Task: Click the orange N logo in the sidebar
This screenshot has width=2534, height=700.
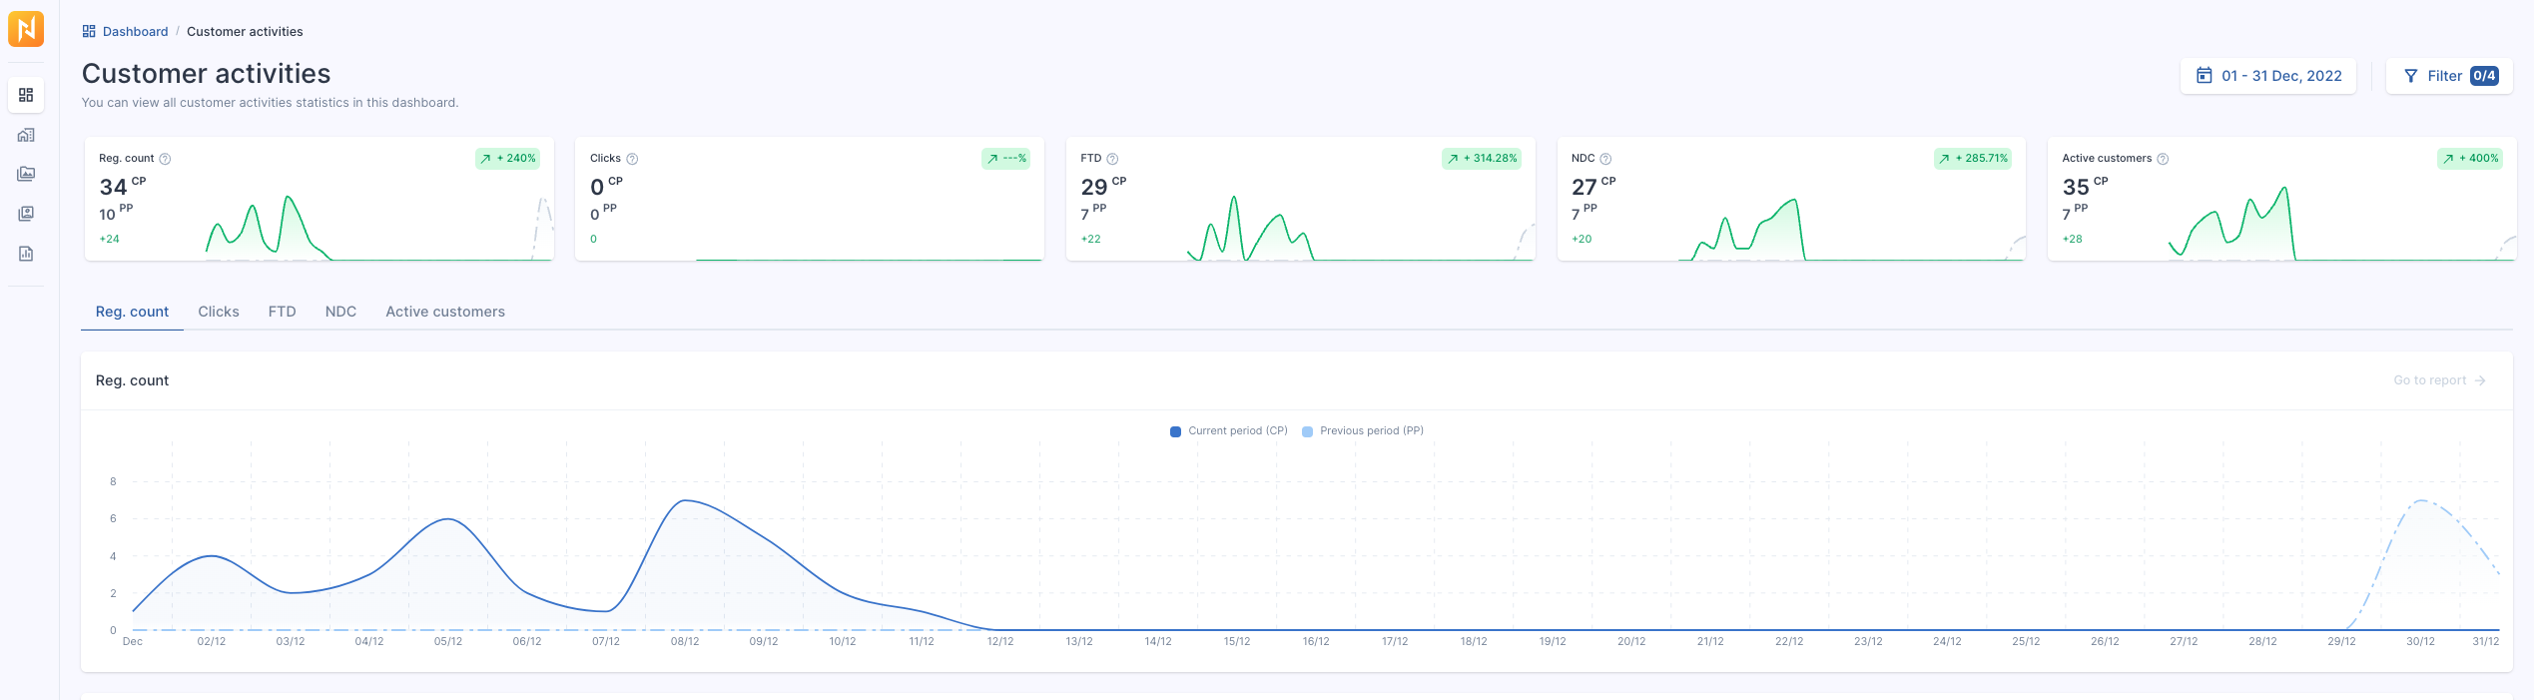Action: (x=26, y=29)
